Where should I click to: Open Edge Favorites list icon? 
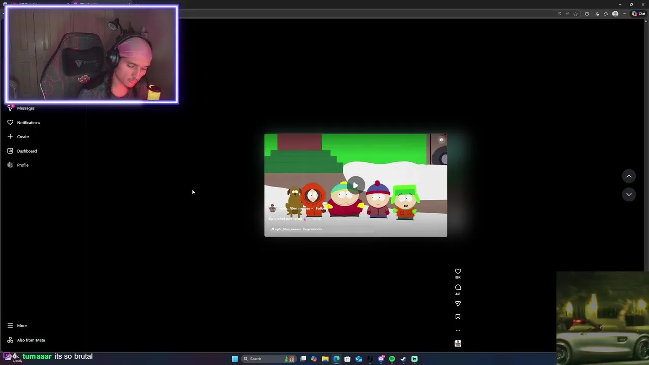pyautogui.click(x=606, y=14)
